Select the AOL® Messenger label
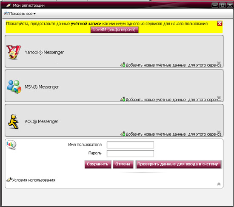This screenshot has height=207, width=234. click(x=42, y=121)
